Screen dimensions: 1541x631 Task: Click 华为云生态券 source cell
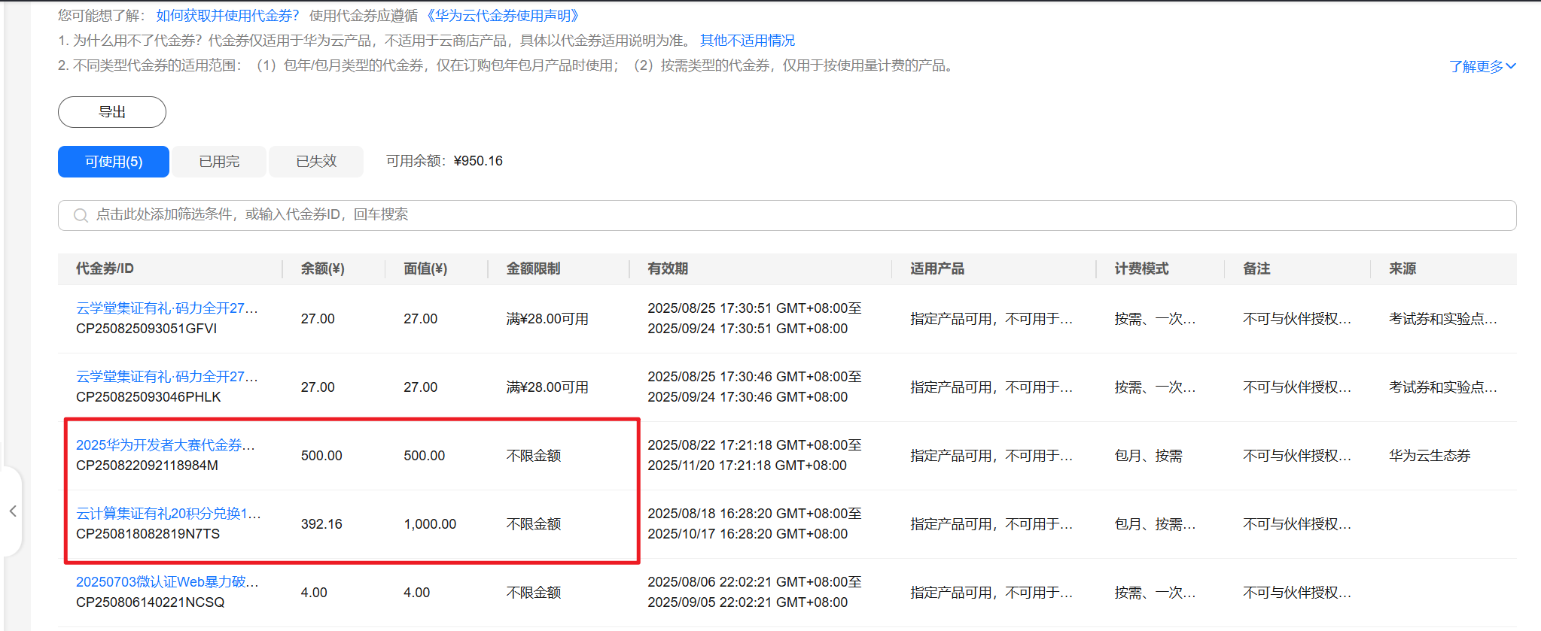point(1429,456)
